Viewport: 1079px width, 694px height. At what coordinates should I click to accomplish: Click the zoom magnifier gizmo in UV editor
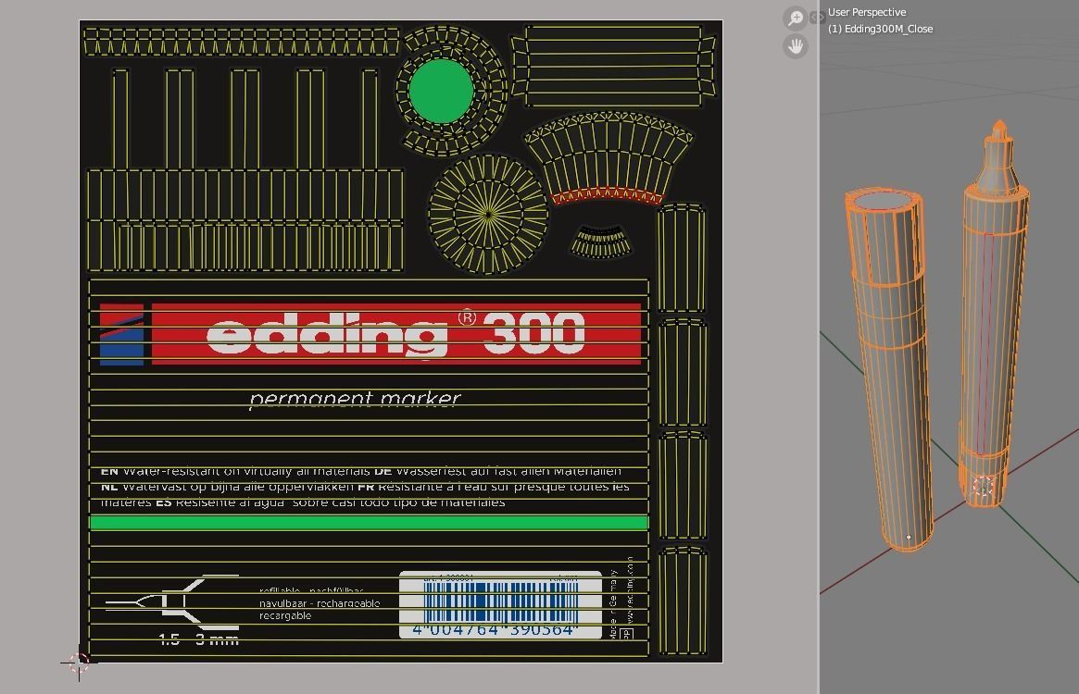pyautogui.click(x=796, y=18)
